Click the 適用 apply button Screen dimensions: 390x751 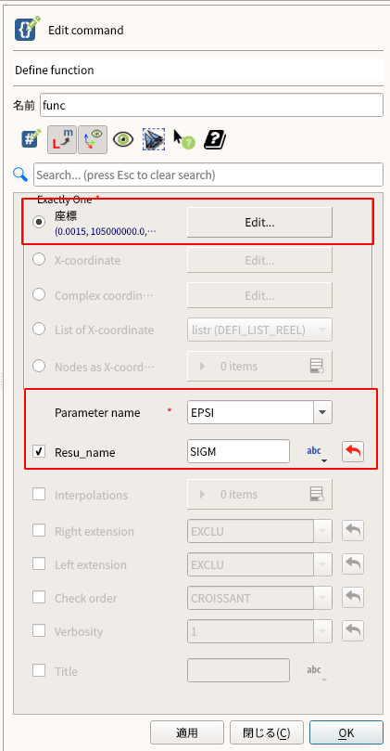pos(187,732)
